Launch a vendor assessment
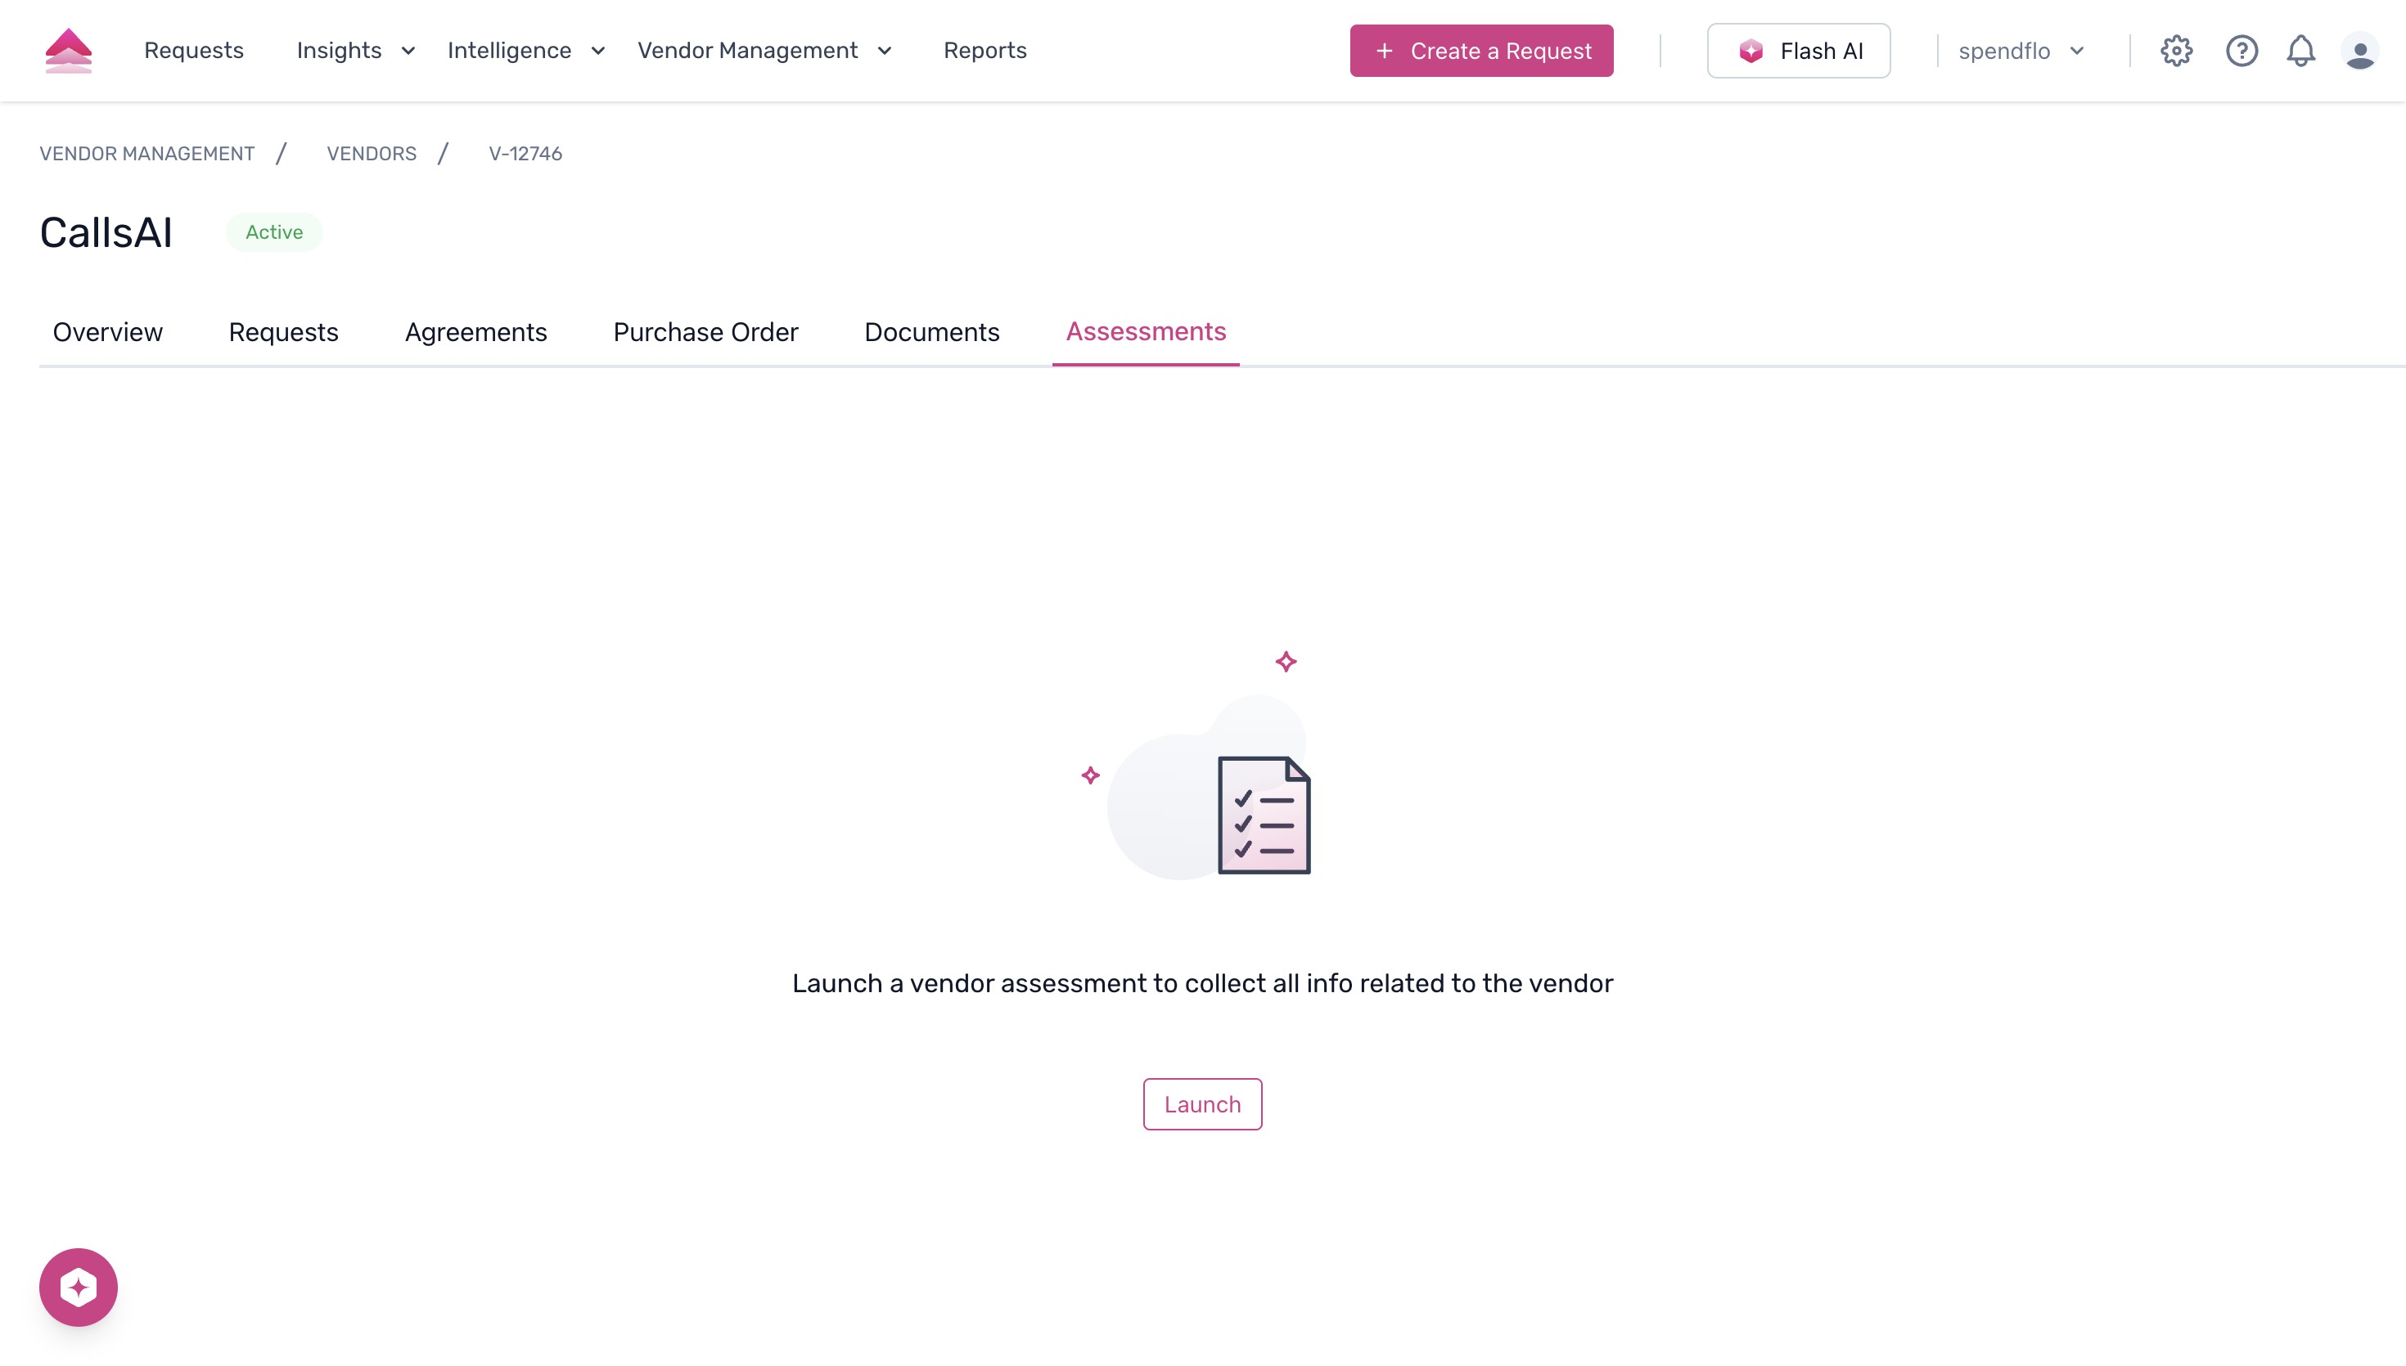The width and height of the screenshot is (2406, 1366). [x=1202, y=1104]
